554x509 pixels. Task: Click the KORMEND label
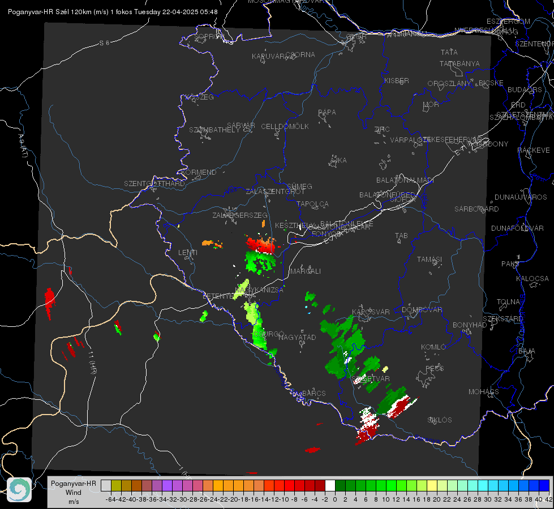tap(199, 172)
